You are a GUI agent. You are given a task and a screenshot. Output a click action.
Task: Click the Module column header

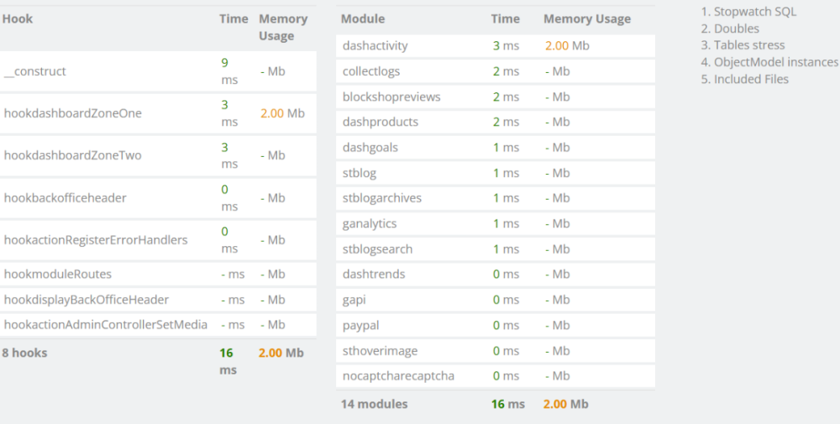pyautogui.click(x=364, y=18)
